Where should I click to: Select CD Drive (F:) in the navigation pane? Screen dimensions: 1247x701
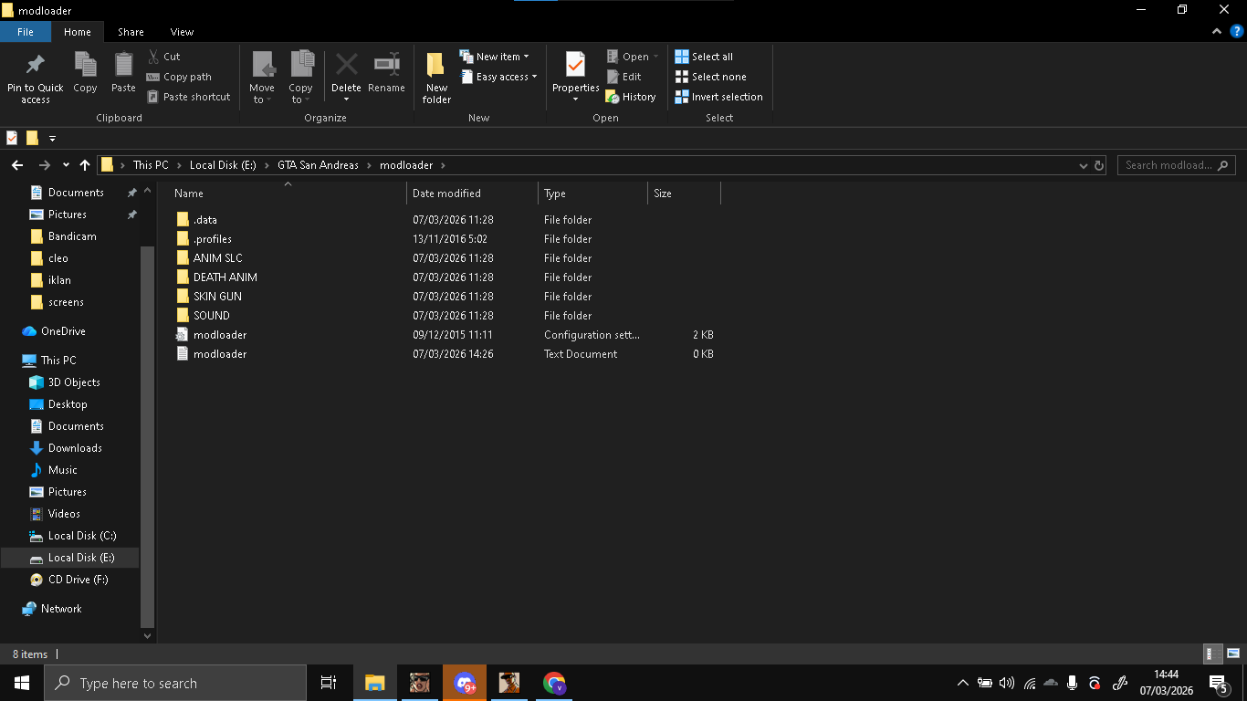pyautogui.click(x=79, y=580)
